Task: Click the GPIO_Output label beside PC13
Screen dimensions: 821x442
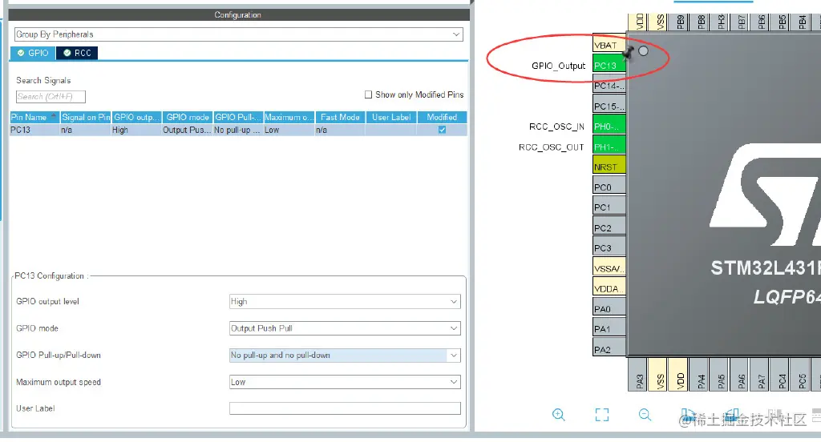Action: point(558,66)
